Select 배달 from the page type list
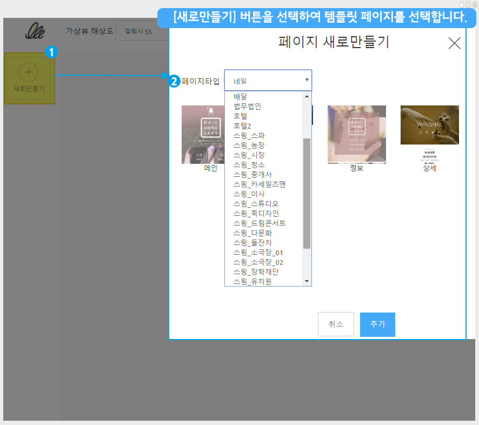 tap(241, 97)
